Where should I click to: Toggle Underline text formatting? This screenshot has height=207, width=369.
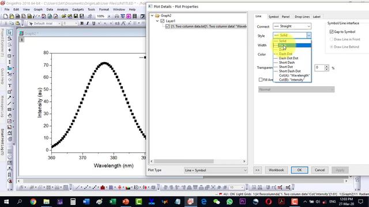[93, 23]
